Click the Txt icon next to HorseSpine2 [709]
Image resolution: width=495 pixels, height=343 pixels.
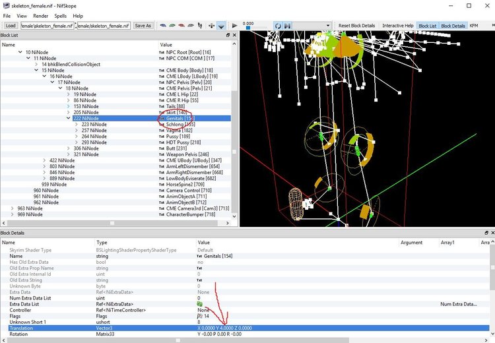pos(162,185)
